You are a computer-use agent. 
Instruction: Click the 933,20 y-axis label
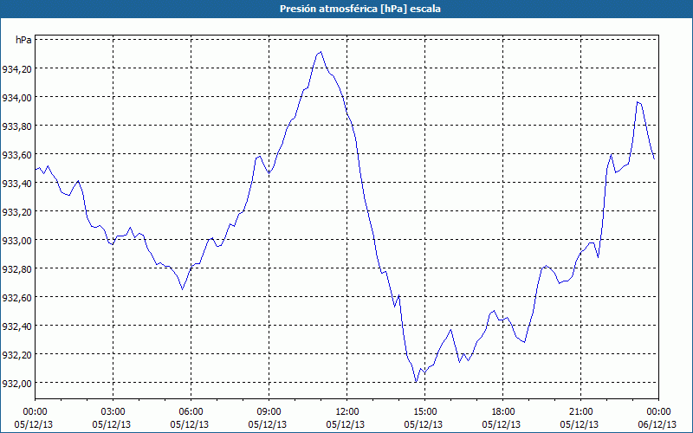click(16, 211)
